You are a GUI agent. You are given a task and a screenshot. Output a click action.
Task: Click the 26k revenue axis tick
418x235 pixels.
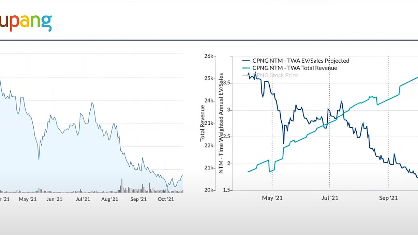click(x=209, y=56)
